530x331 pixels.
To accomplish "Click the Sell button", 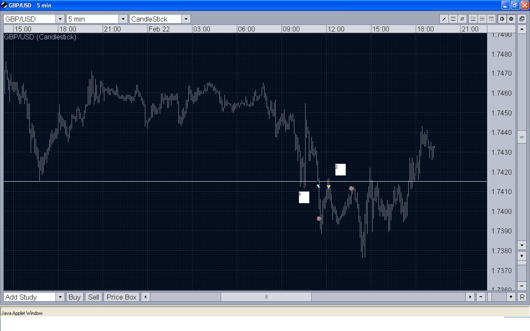I will pyautogui.click(x=94, y=297).
